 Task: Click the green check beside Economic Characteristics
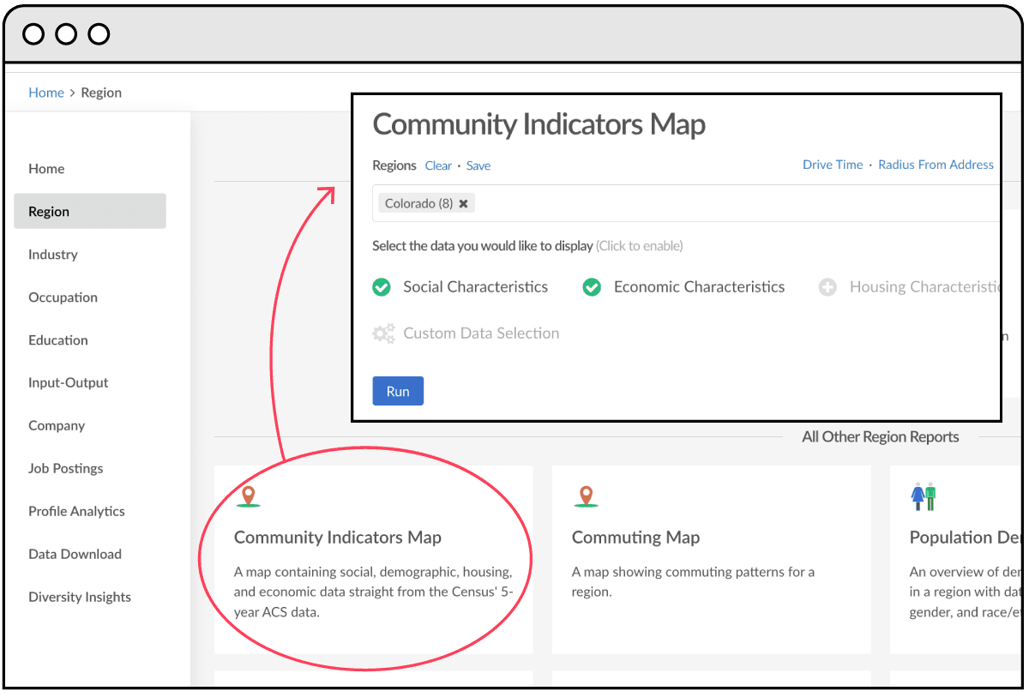tap(592, 287)
